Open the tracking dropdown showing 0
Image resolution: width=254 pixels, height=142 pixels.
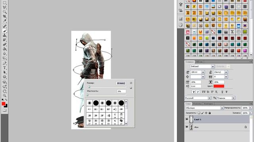226,77
